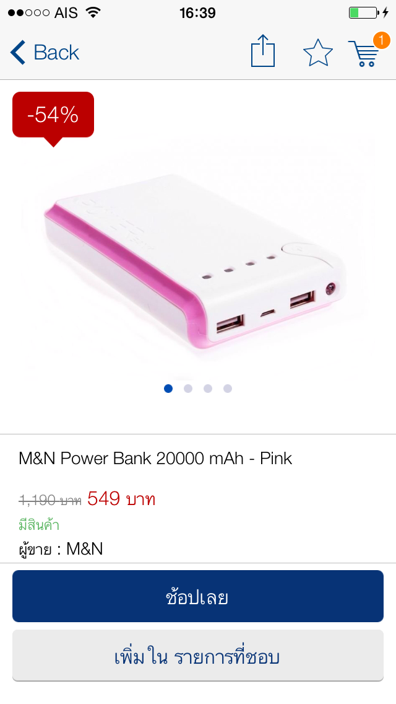Select the third image page dot
The height and width of the screenshot is (704, 396).
coord(208,389)
